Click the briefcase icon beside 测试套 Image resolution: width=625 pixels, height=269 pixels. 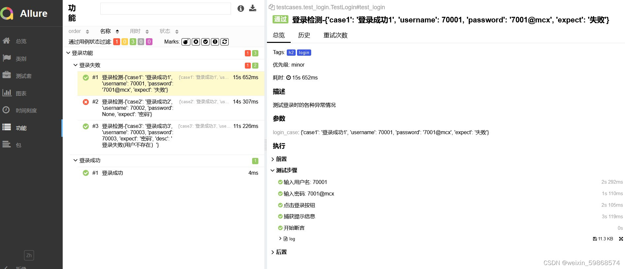tap(7, 75)
